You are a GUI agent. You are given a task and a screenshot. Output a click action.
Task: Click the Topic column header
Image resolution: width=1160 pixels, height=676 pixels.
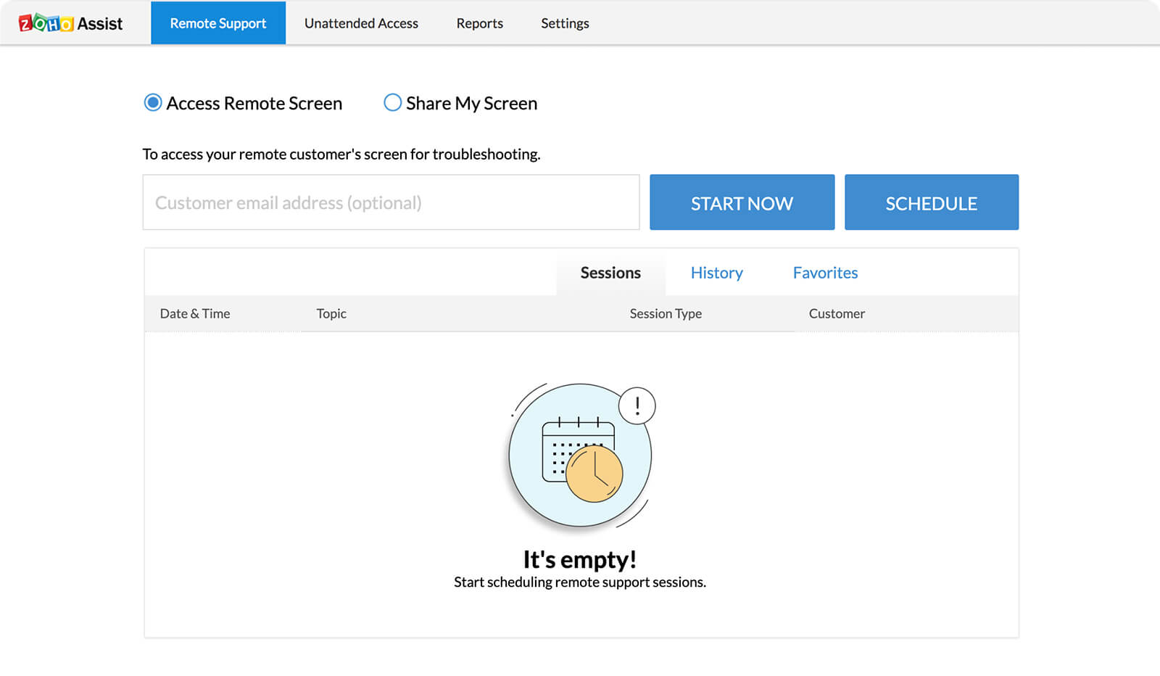331,313
